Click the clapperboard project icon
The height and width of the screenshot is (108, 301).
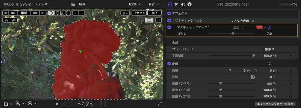(73, 4)
